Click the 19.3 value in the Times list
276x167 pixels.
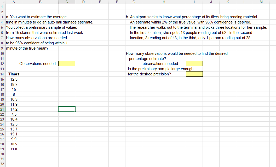[x=14, y=85]
